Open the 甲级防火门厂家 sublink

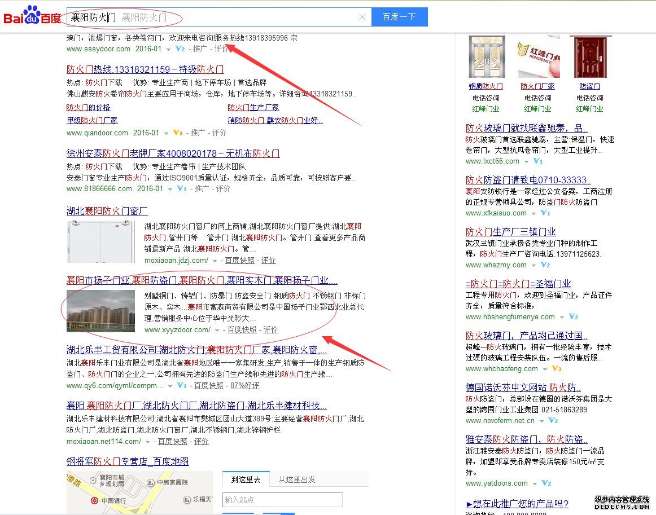(92, 120)
